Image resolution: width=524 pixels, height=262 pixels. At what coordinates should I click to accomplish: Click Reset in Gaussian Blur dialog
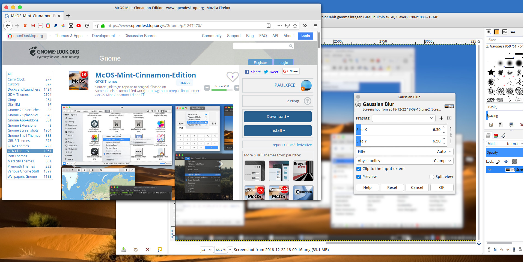point(392,187)
